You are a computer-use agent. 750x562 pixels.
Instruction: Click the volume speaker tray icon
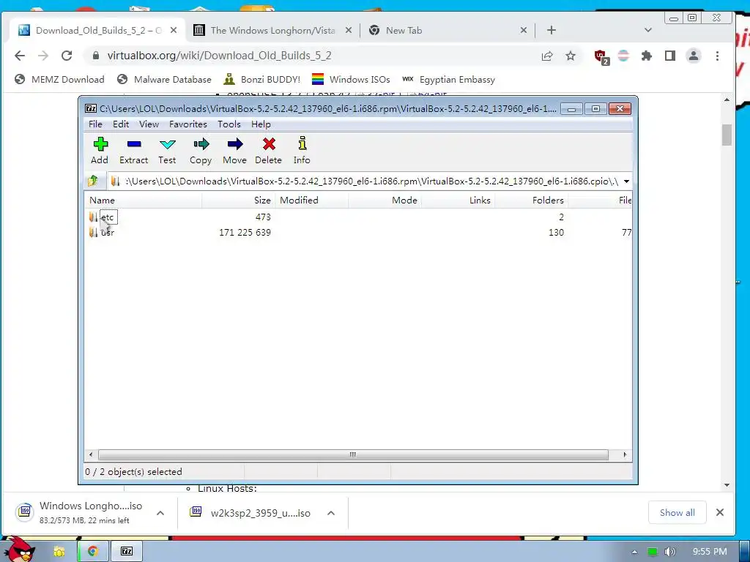click(670, 552)
